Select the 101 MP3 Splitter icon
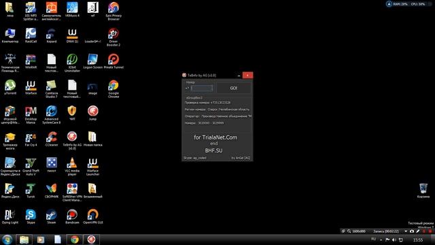 (31, 11)
